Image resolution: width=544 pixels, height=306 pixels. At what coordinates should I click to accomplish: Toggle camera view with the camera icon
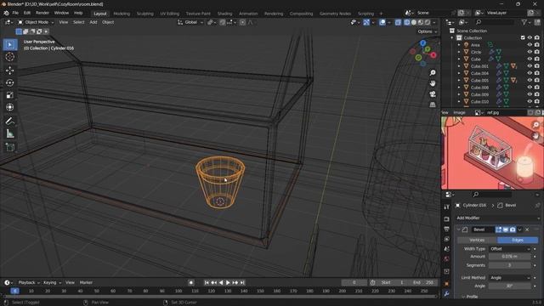(x=433, y=94)
